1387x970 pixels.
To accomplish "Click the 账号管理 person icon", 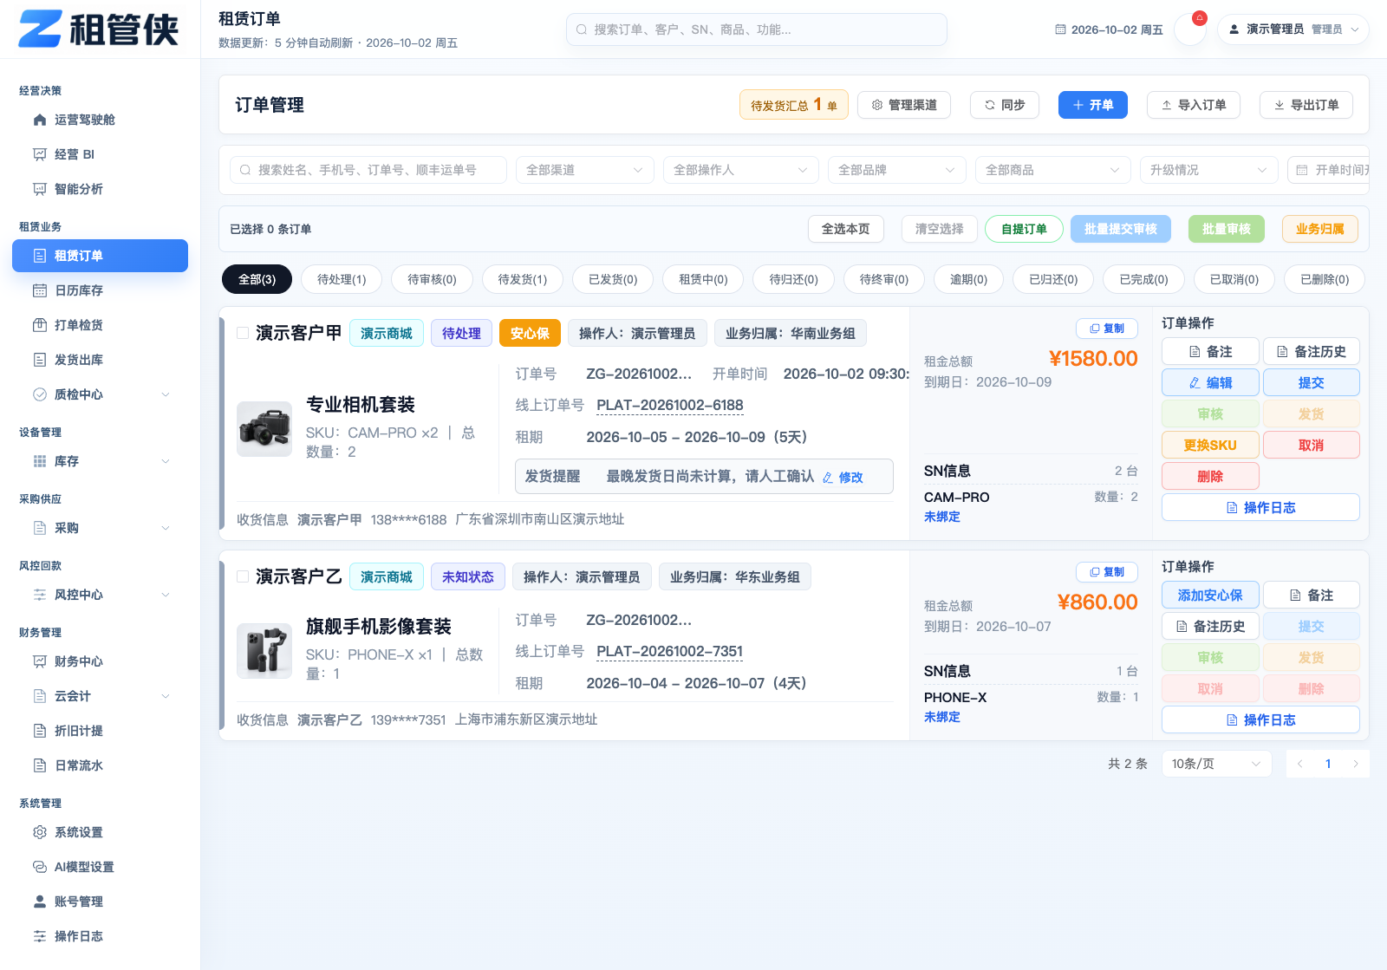I will click(40, 902).
